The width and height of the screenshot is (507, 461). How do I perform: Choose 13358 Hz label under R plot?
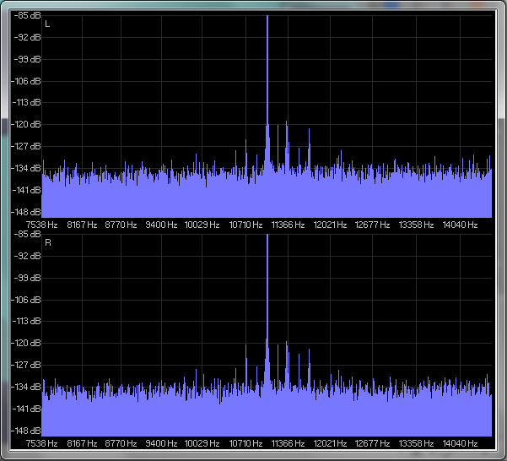click(x=416, y=443)
